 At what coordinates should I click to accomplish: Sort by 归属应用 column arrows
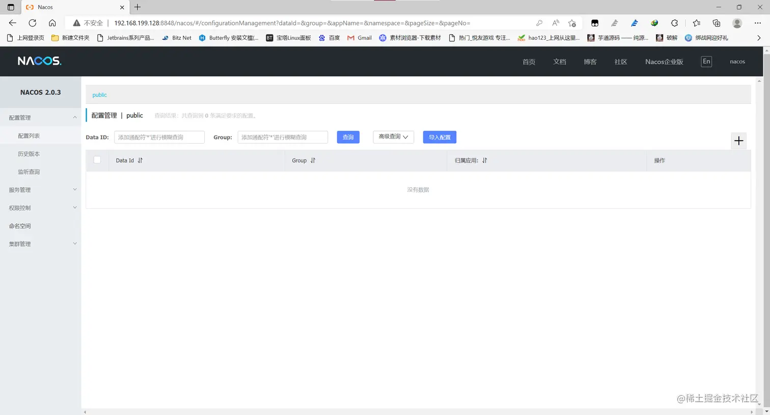click(x=484, y=160)
